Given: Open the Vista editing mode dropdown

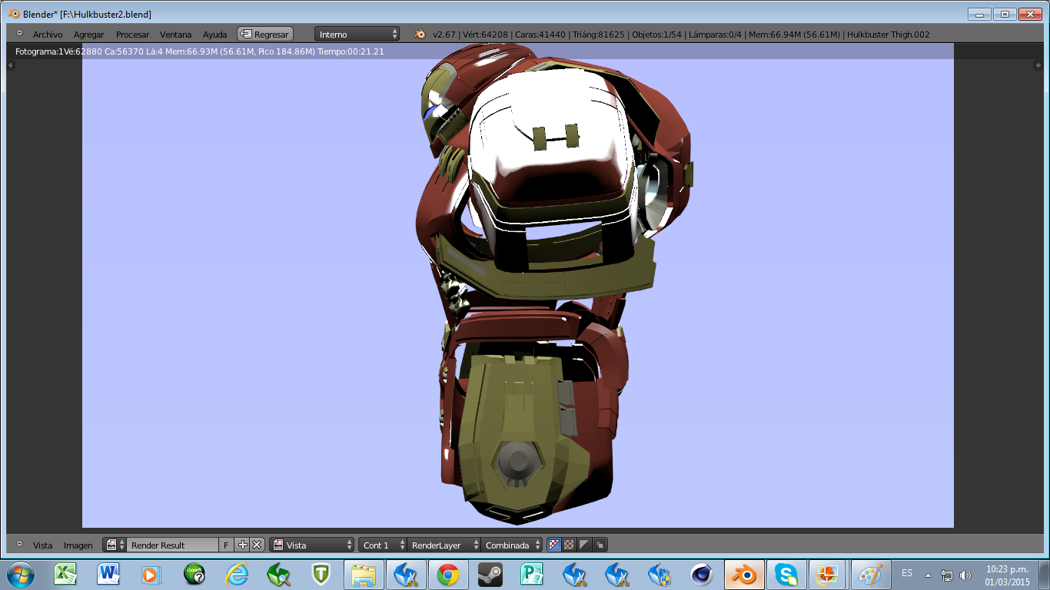Looking at the screenshot, I should [x=312, y=545].
